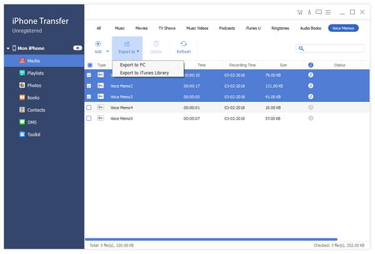The width and height of the screenshot is (375, 254).
Task: Click iTunes status icon for Voice Memo2
Action: 311,86
